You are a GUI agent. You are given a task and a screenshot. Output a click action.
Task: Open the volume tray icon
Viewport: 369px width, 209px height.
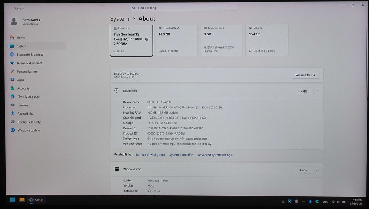pos(338,202)
